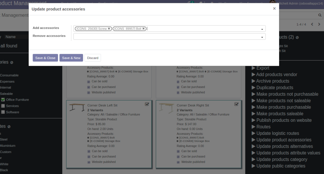Select Consumable category in sidebar
Image resolution: width=324 pixels, height=174 pixels.
[x=9, y=75]
